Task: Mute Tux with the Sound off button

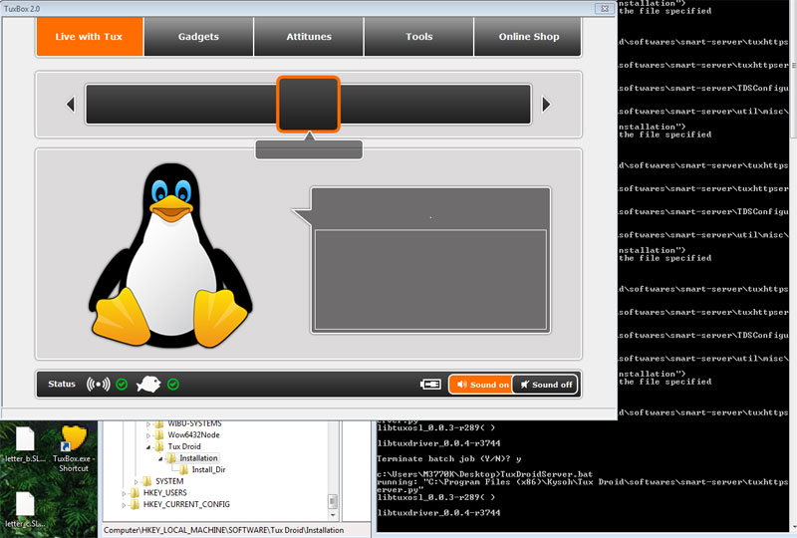Action: (x=545, y=385)
